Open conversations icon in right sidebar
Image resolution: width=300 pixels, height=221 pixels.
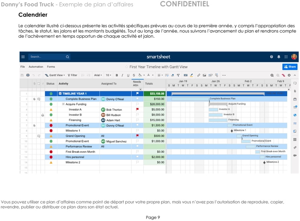pos(295,83)
